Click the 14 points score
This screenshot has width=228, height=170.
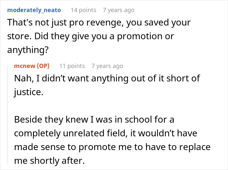tap(83, 10)
